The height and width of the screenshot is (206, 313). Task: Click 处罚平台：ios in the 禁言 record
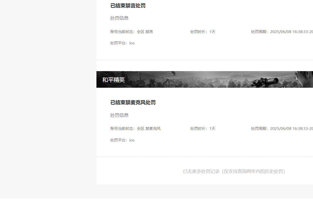122,43
